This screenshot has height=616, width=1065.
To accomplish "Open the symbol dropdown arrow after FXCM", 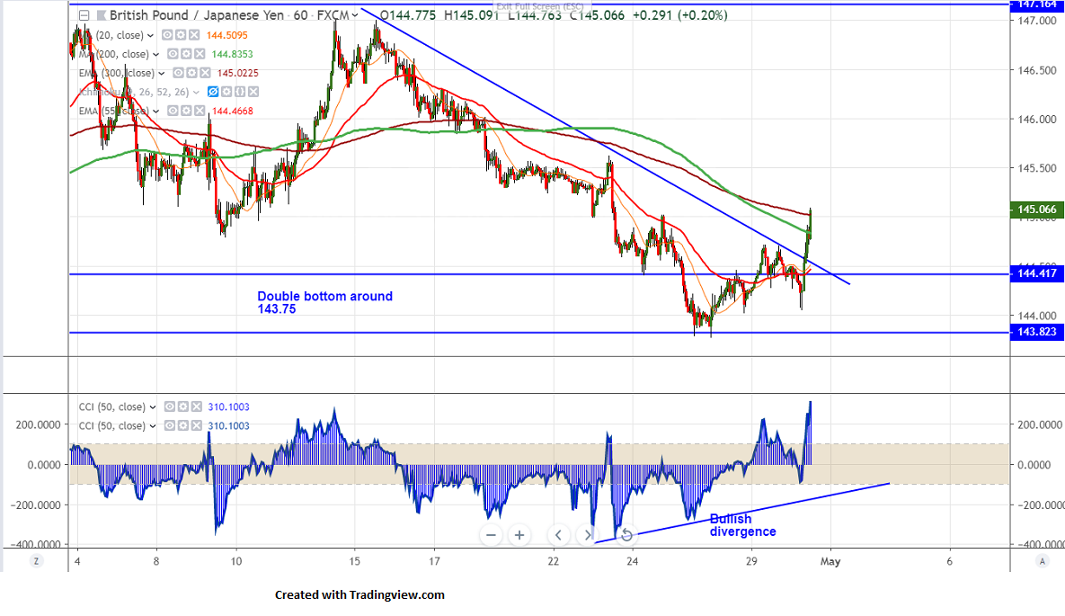I will (354, 15).
